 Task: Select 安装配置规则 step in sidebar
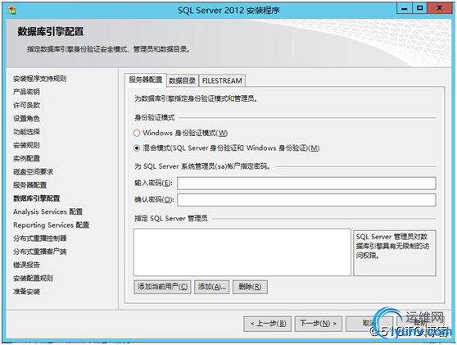[33, 279]
